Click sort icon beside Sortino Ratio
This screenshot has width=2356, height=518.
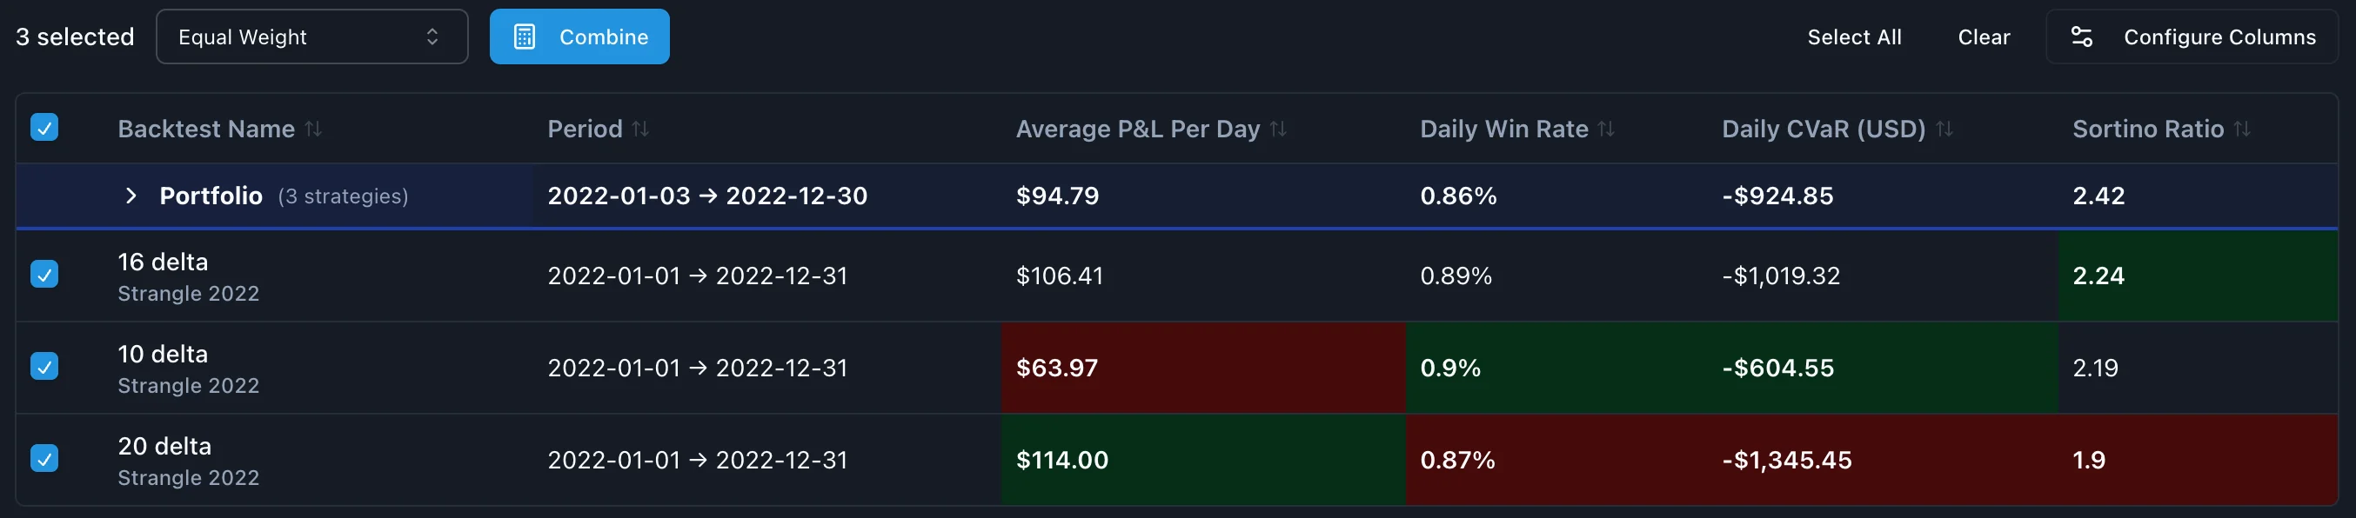(2242, 129)
